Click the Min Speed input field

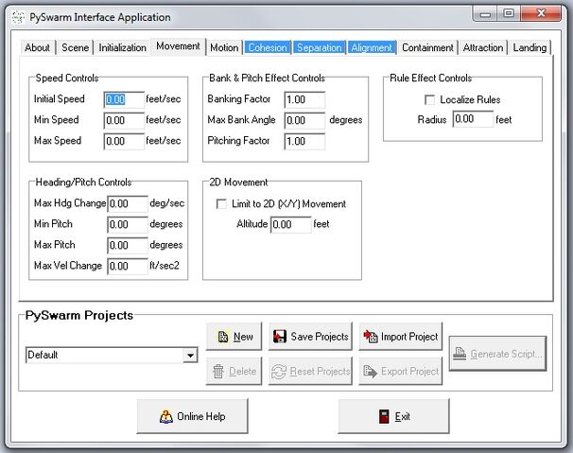tap(124, 120)
